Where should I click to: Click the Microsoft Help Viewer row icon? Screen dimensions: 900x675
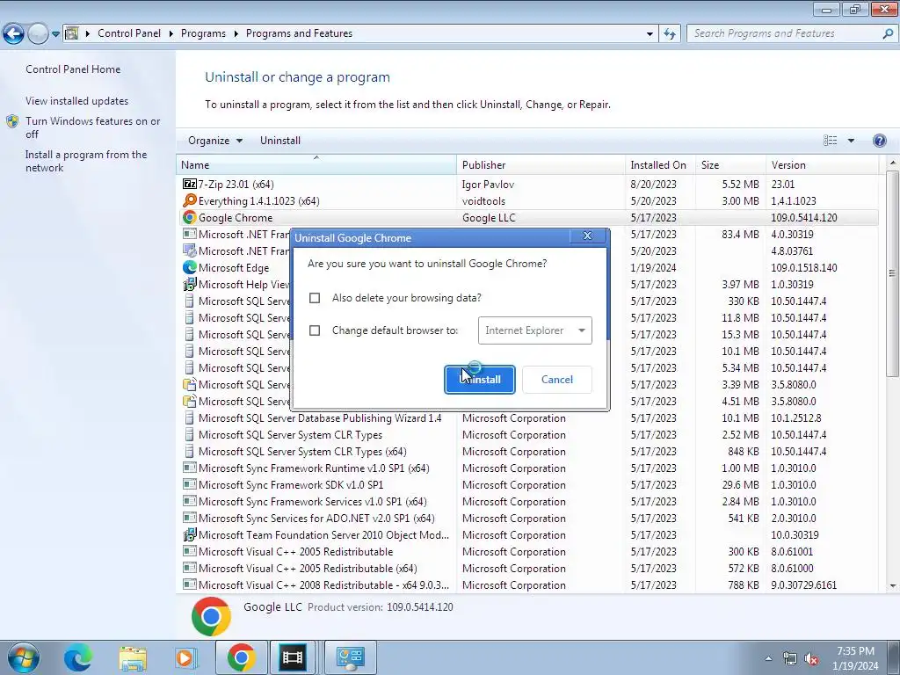[x=190, y=284]
